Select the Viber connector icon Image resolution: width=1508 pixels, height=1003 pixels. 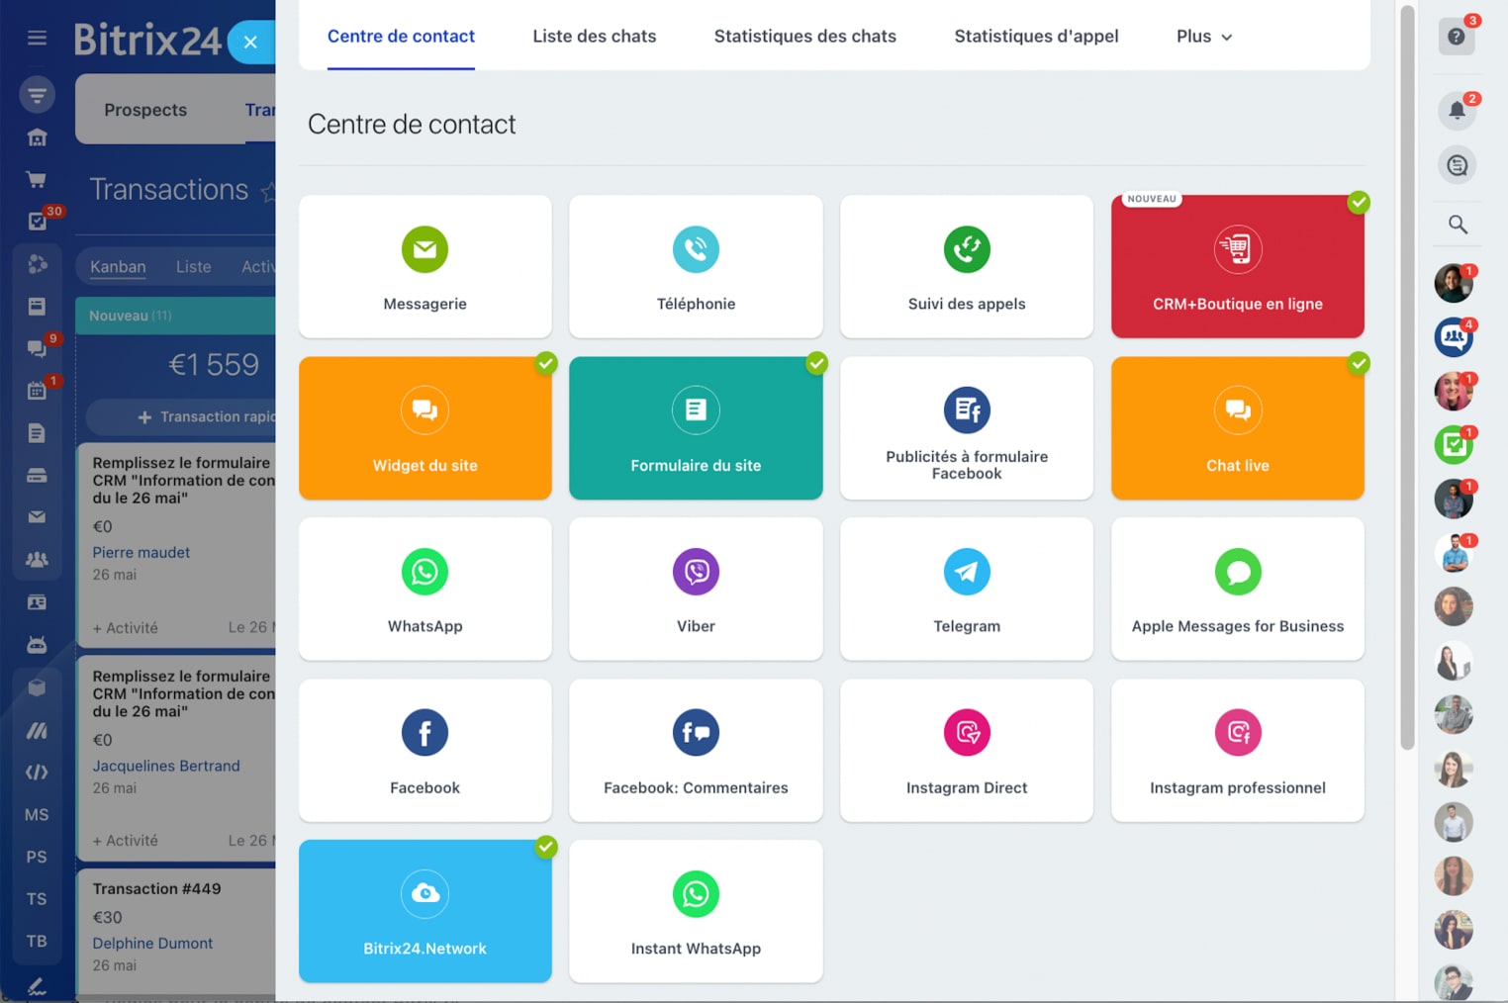696,572
